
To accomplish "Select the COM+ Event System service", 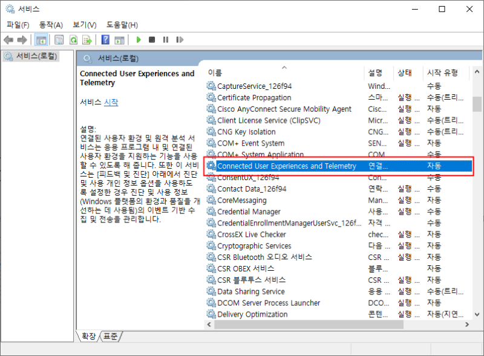I will (250, 143).
